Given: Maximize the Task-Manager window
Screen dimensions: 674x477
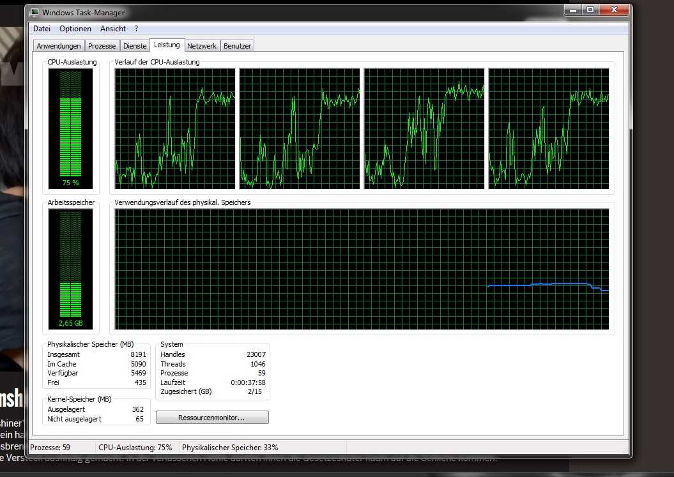Looking at the screenshot, I should coord(590,10).
